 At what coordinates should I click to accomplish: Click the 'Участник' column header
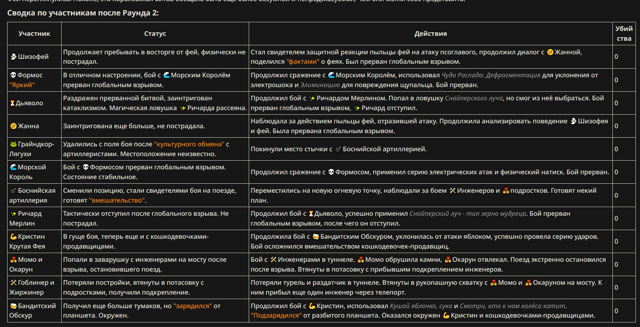tap(34, 34)
